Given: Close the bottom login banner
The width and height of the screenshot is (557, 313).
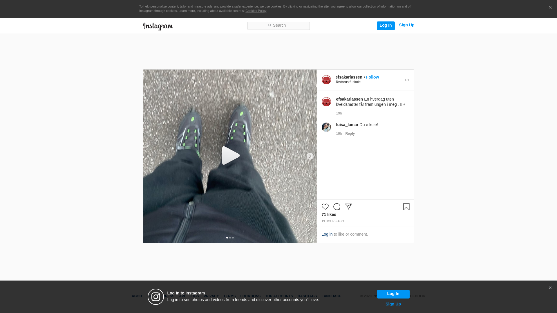Looking at the screenshot, I should click(x=550, y=288).
